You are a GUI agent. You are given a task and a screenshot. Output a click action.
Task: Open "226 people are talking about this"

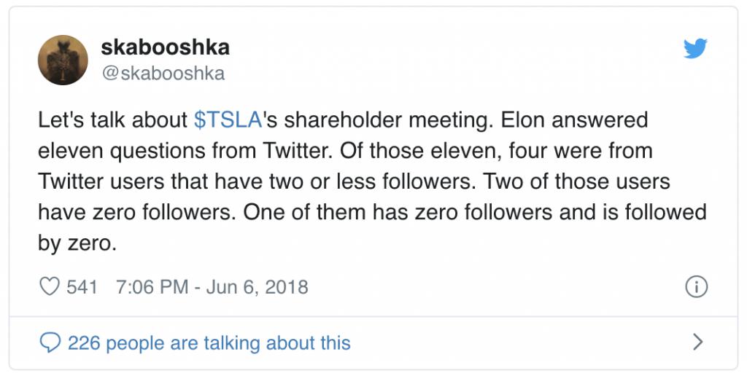pyautogui.click(x=209, y=342)
